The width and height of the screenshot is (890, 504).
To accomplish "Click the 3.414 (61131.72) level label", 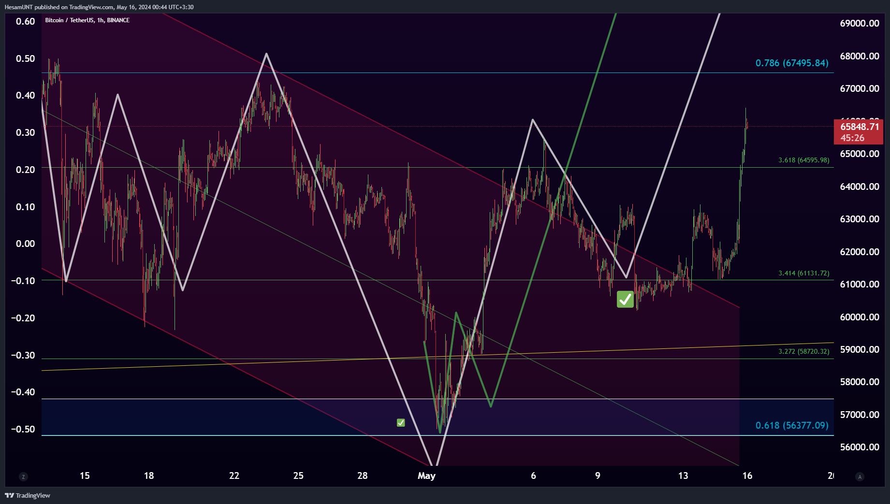I will [803, 273].
